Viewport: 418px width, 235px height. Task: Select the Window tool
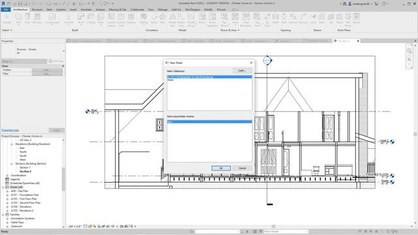[37, 19]
